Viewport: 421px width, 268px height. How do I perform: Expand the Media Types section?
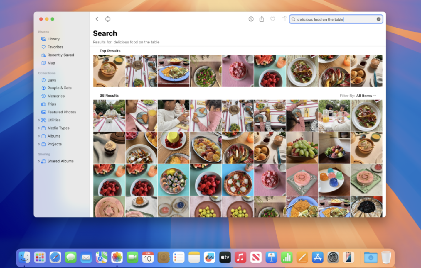(x=39, y=128)
